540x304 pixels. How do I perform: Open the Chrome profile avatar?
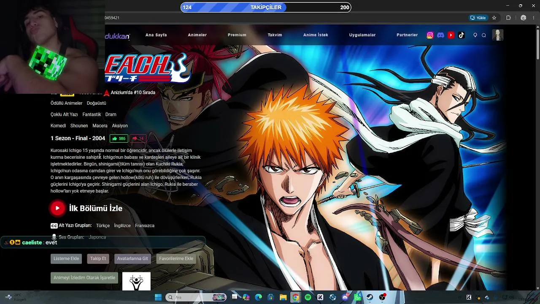[x=524, y=18]
